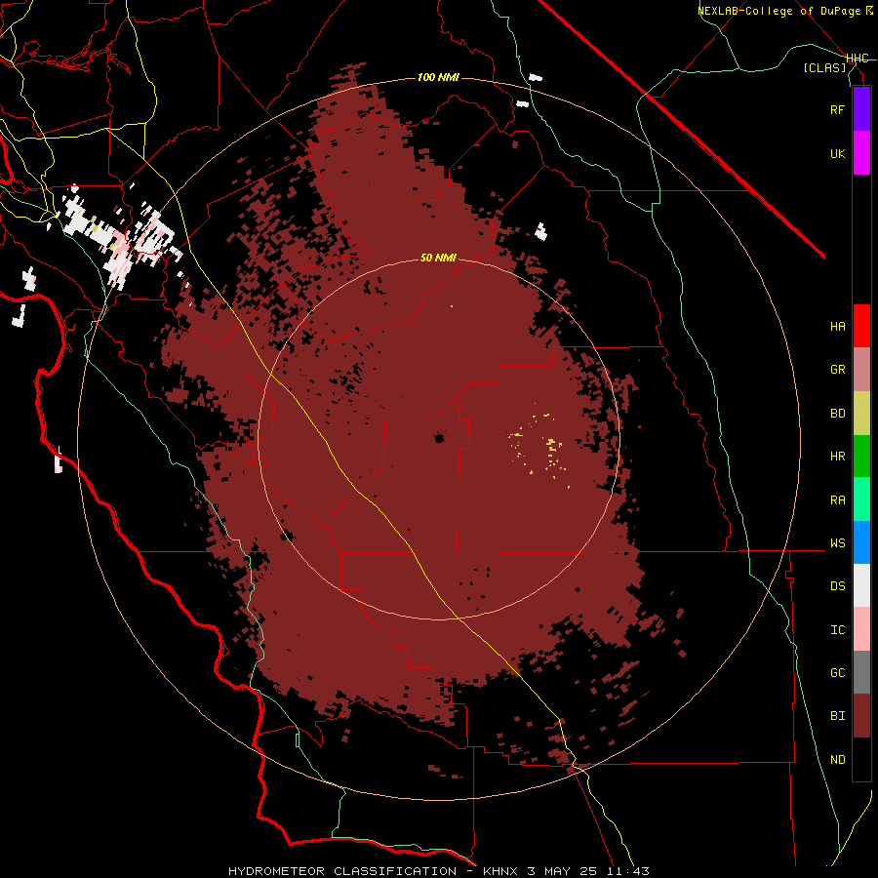Click the HA red legend swatch
The width and height of the screenshot is (878, 878).
tap(861, 326)
